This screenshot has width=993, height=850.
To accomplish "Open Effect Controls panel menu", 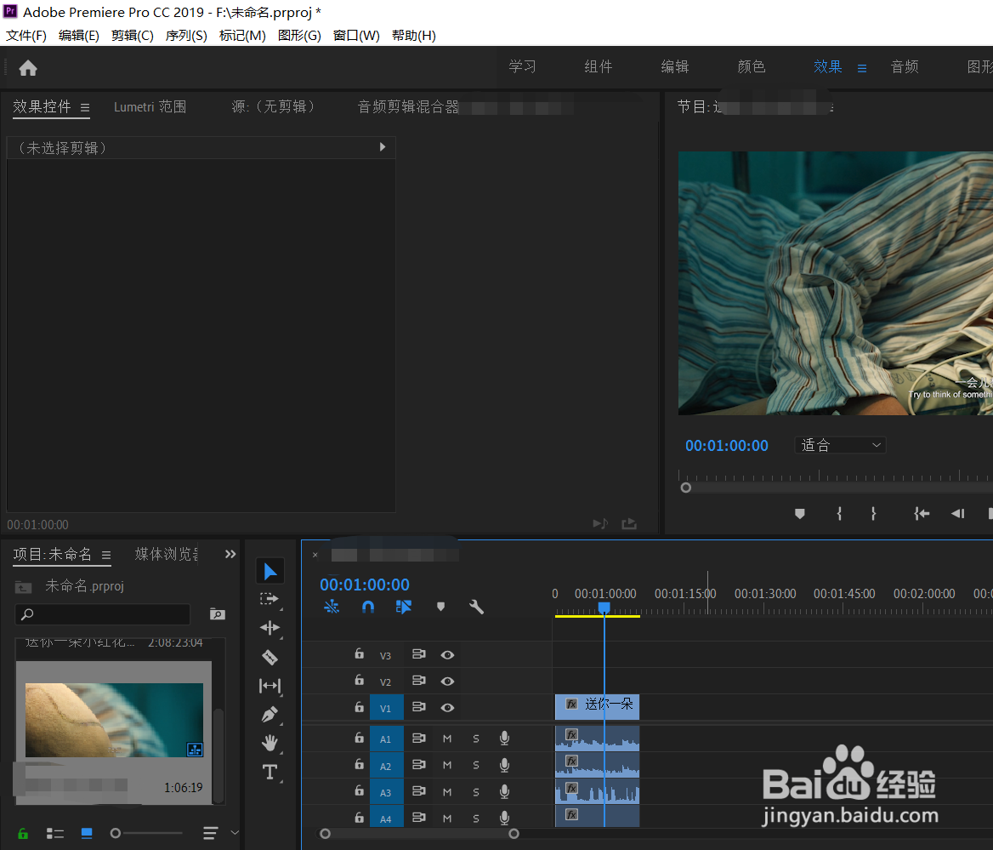I will (85, 108).
